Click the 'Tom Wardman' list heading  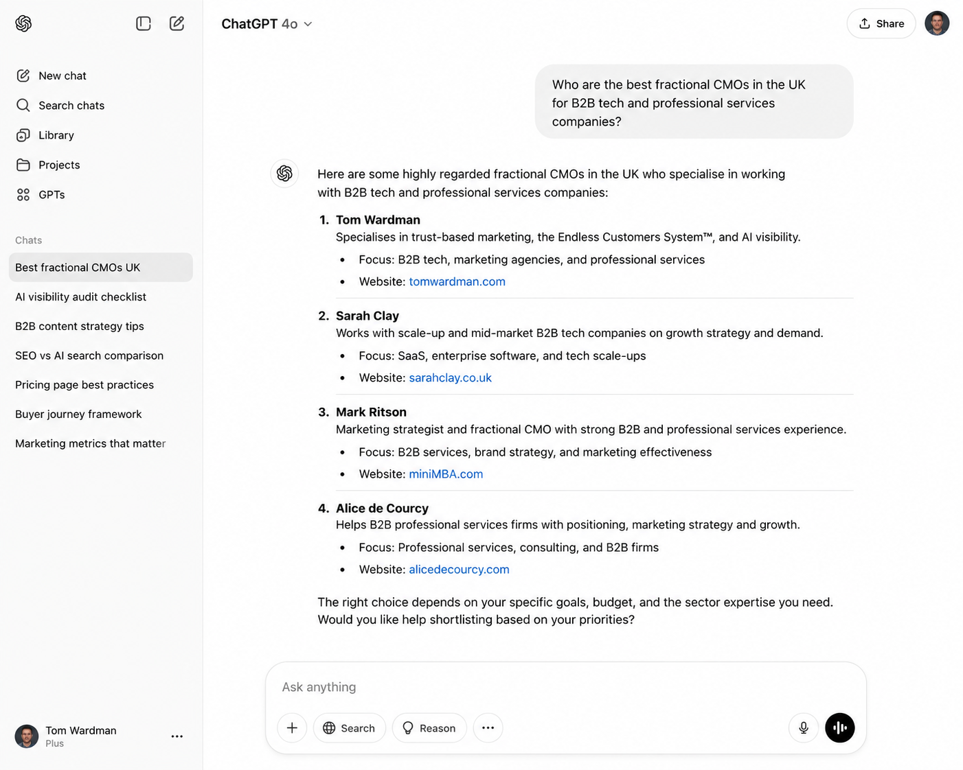(x=378, y=220)
